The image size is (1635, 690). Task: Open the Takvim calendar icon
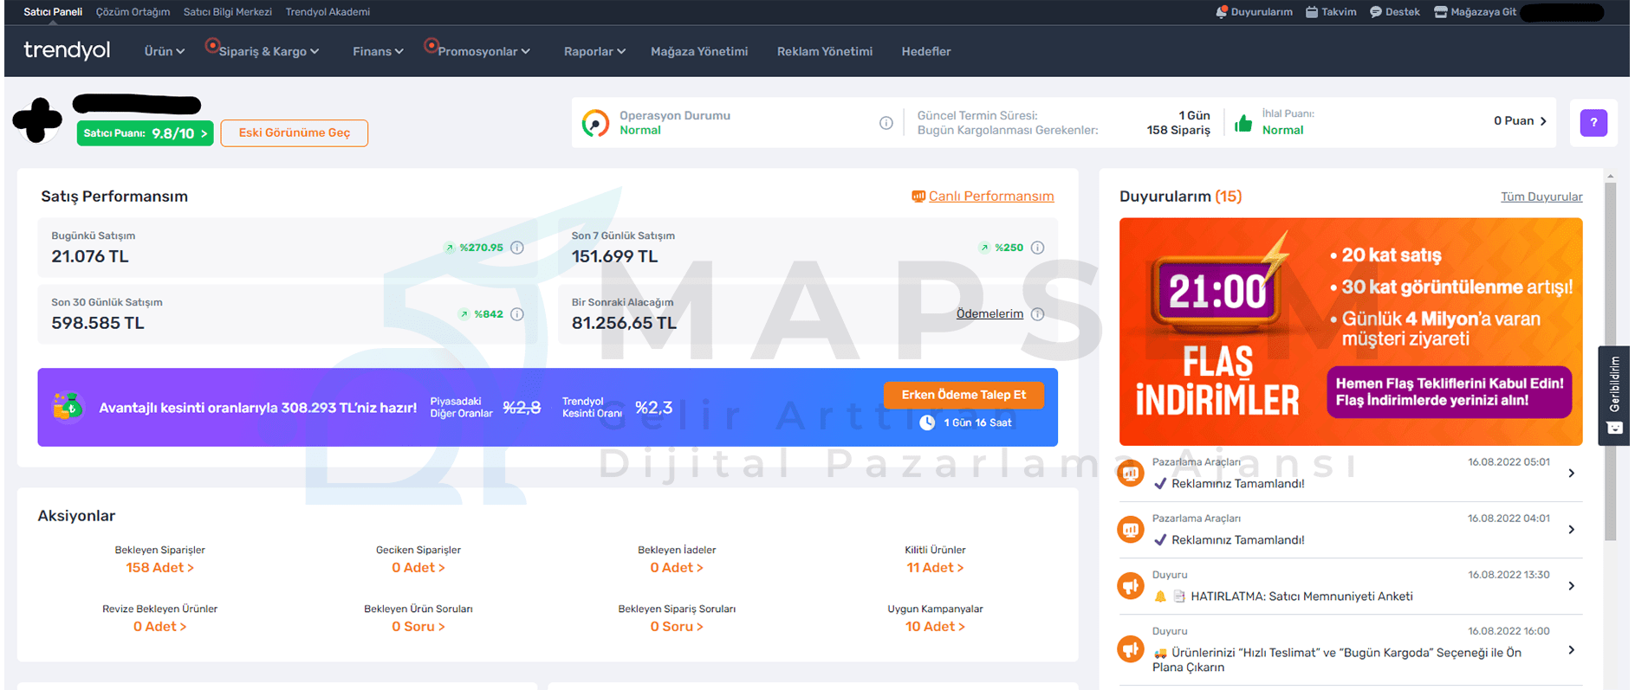(x=1312, y=12)
